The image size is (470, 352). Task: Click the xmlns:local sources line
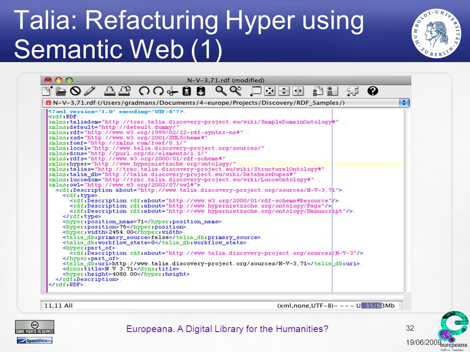(x=156, y=148)
